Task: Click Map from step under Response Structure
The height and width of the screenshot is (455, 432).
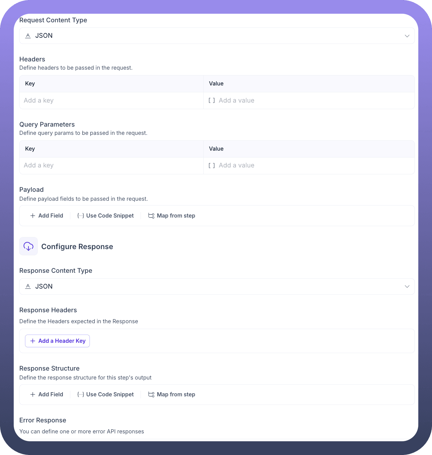Action: [x=176, y=395]
